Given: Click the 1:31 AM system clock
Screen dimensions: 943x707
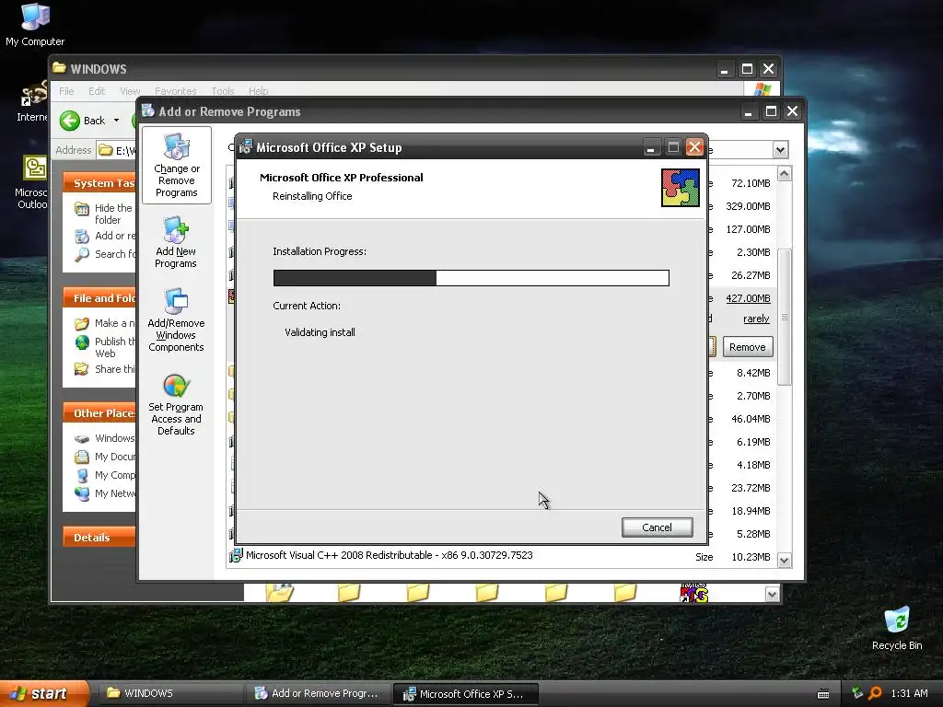Looking at the screenshot, I should tap(909, 693).
